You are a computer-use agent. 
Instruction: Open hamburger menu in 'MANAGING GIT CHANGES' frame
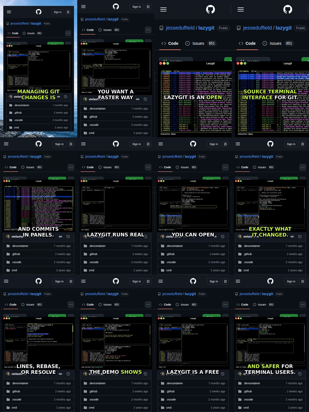pyautogui.click(x=9, y=12)
